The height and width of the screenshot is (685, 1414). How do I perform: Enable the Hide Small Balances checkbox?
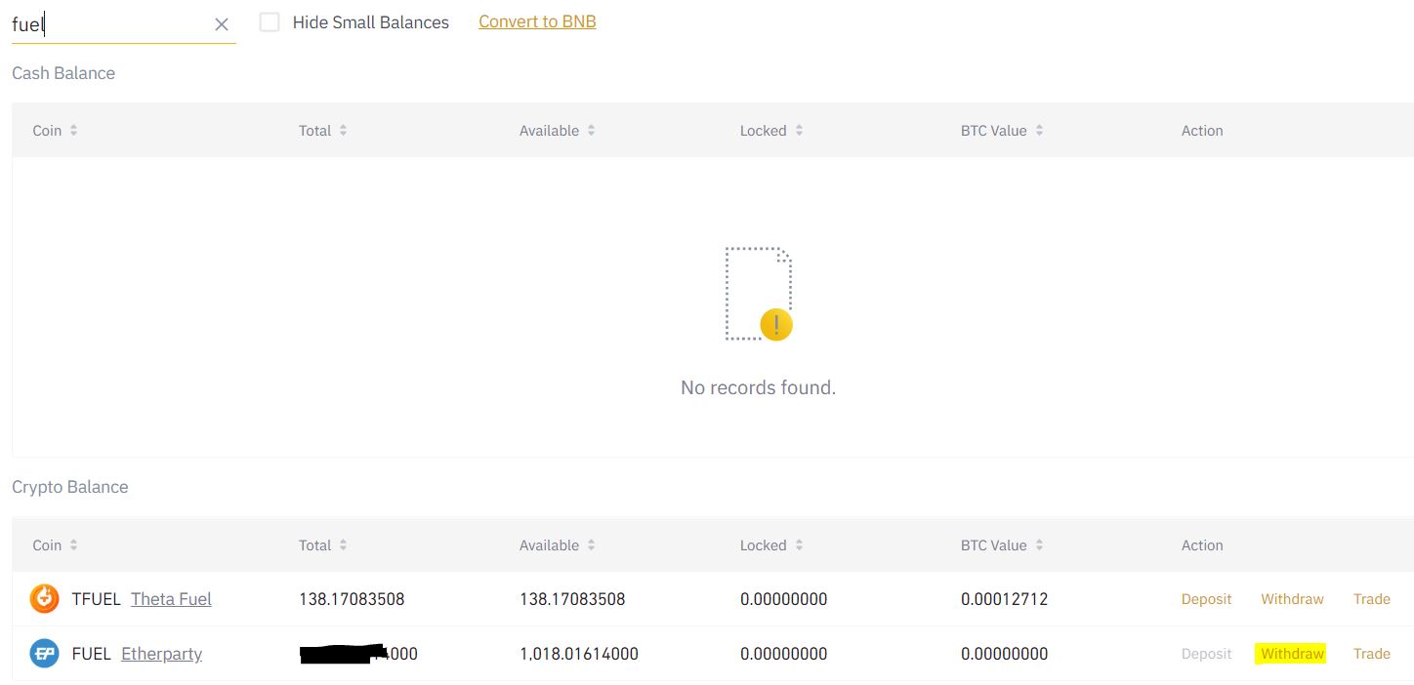[270, 22]
